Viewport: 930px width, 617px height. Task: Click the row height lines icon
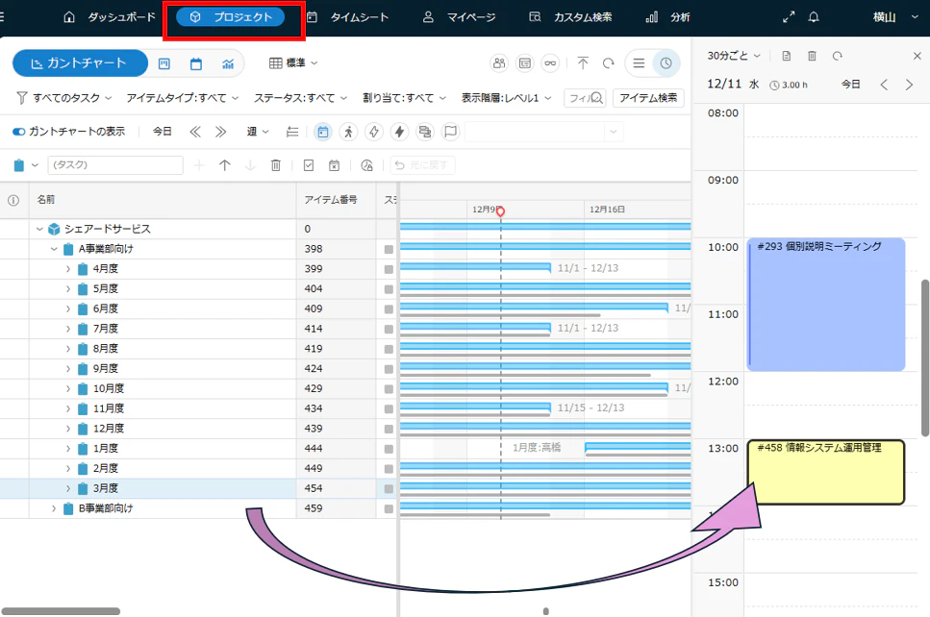291,132
